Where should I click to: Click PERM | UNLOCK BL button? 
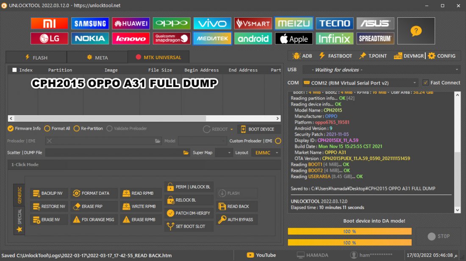click(189, 187)
